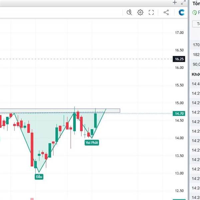Click the 12.50 price axis label
Viewport: 200px width, 200px height.
coord(179,191)
